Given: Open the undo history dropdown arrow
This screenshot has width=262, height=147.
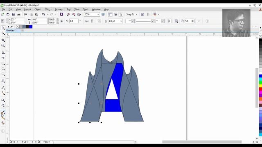Looking at the screenshot, I should [x=47, y=14].
